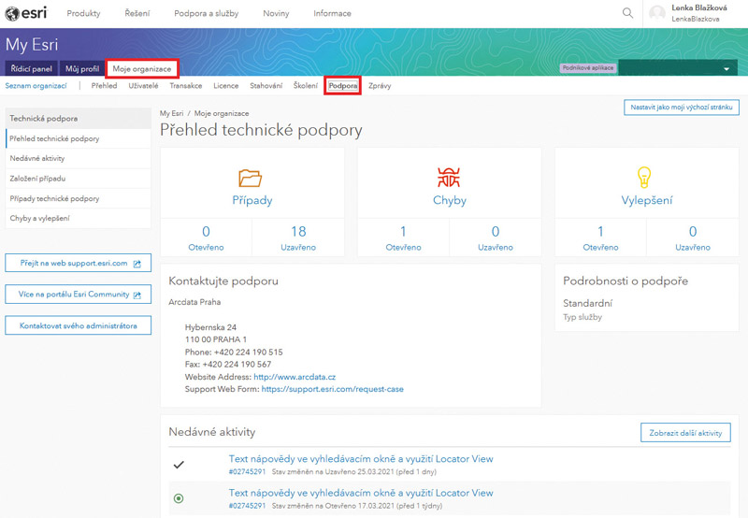The height and width of the screenshot is (518, 748).
Task: Go to the Licence subtab
Action: 225,86
